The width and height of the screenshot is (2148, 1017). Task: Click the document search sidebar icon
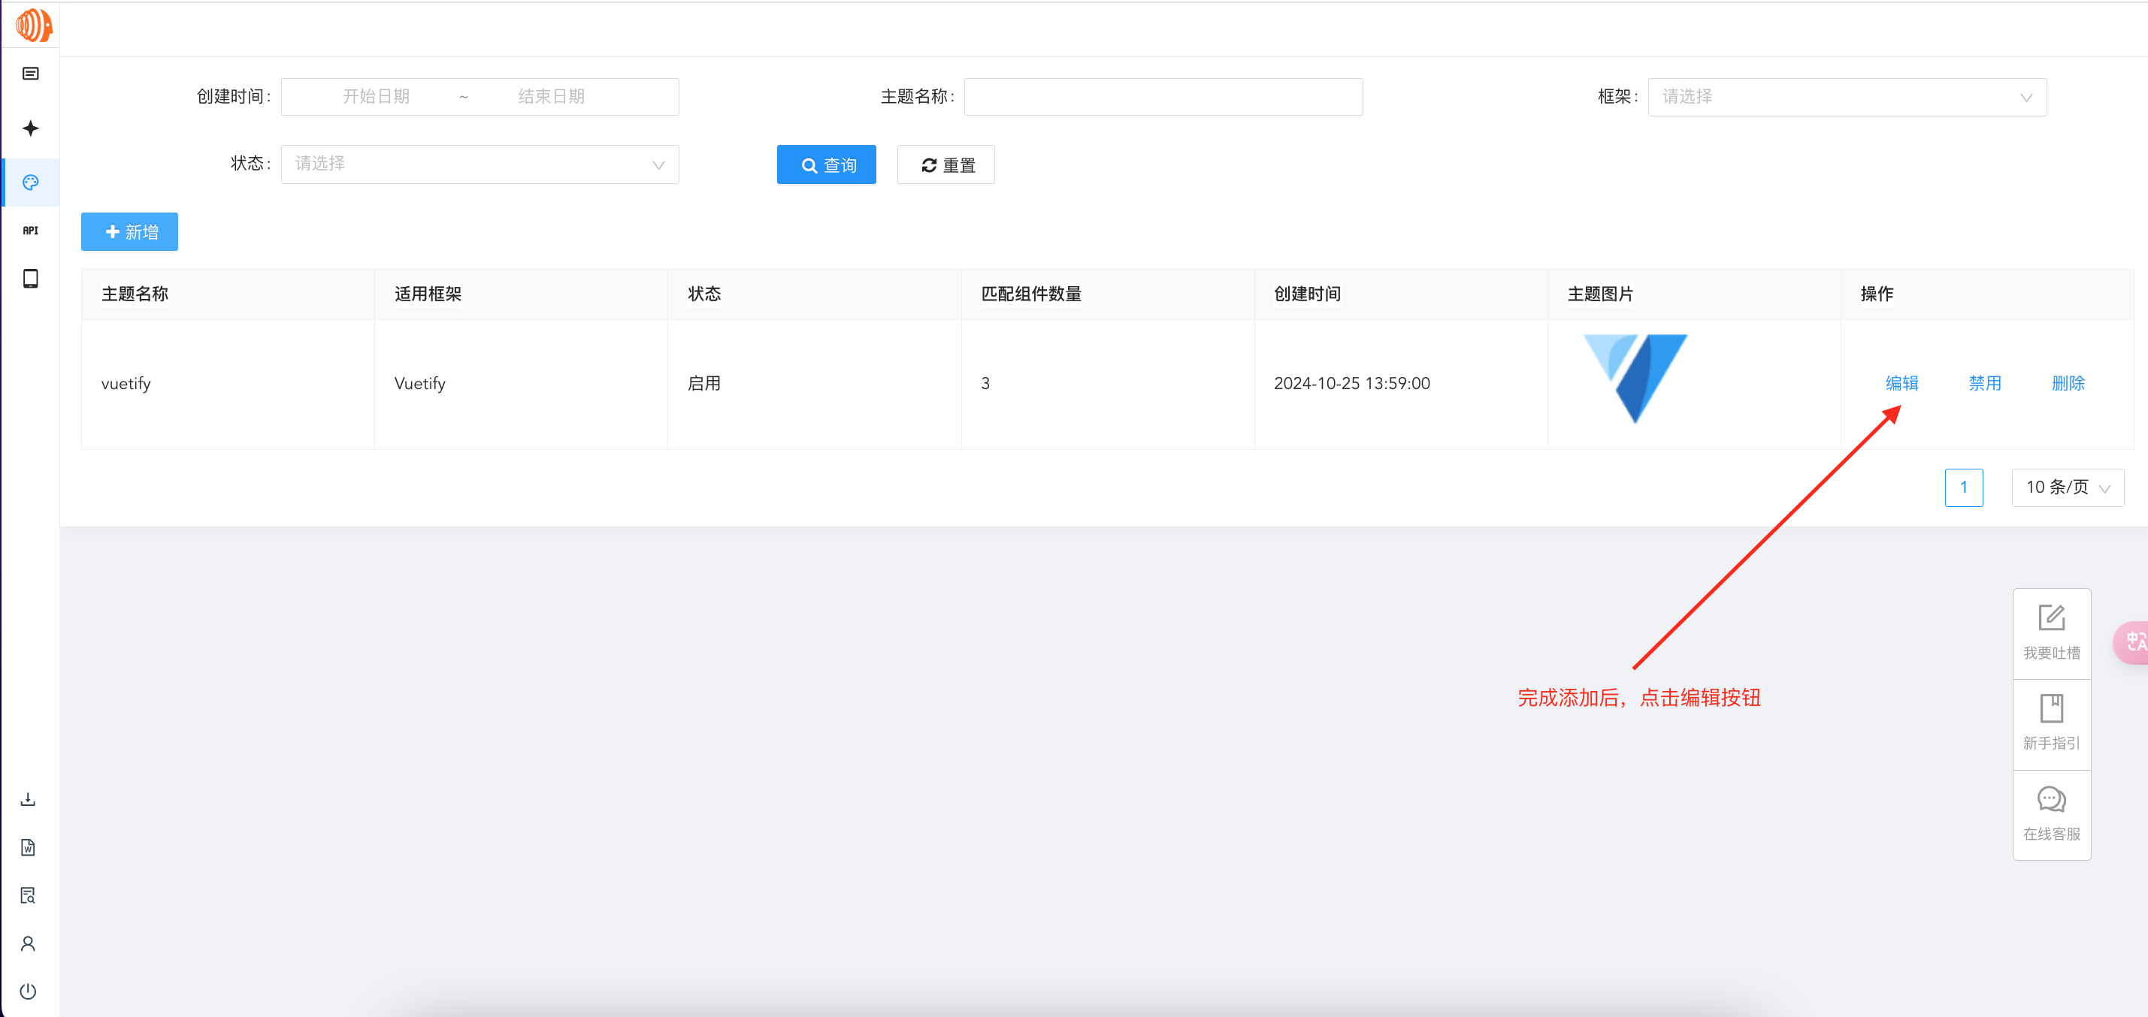[28, 895]
